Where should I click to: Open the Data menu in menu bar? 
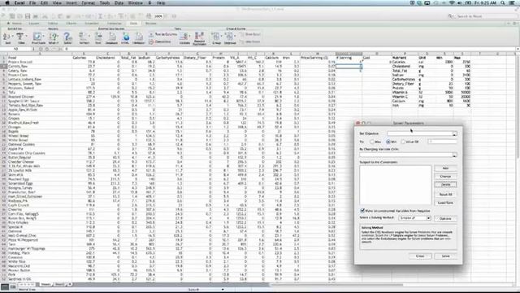point(119,2)
